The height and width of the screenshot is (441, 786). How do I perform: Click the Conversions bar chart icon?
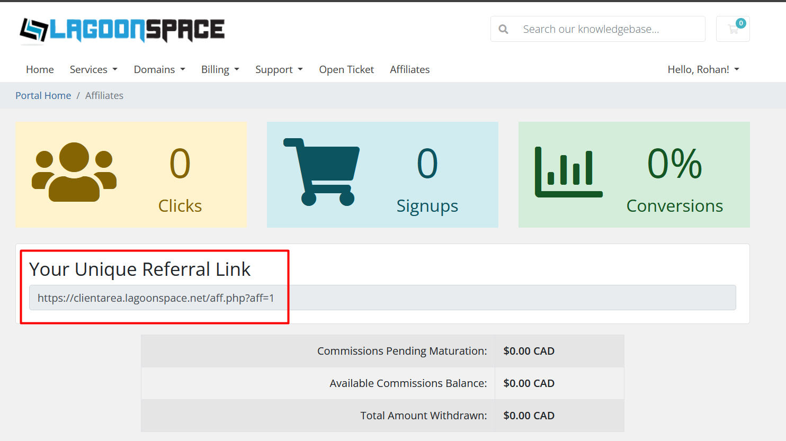pos(568,172)
